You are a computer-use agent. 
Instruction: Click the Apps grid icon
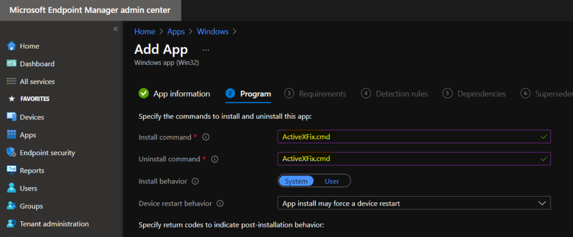[12, 134]
